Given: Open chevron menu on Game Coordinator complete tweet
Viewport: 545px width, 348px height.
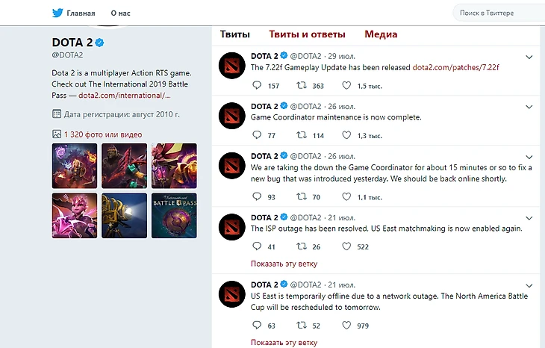Looking at the screenshot, I should coord(529,107).
